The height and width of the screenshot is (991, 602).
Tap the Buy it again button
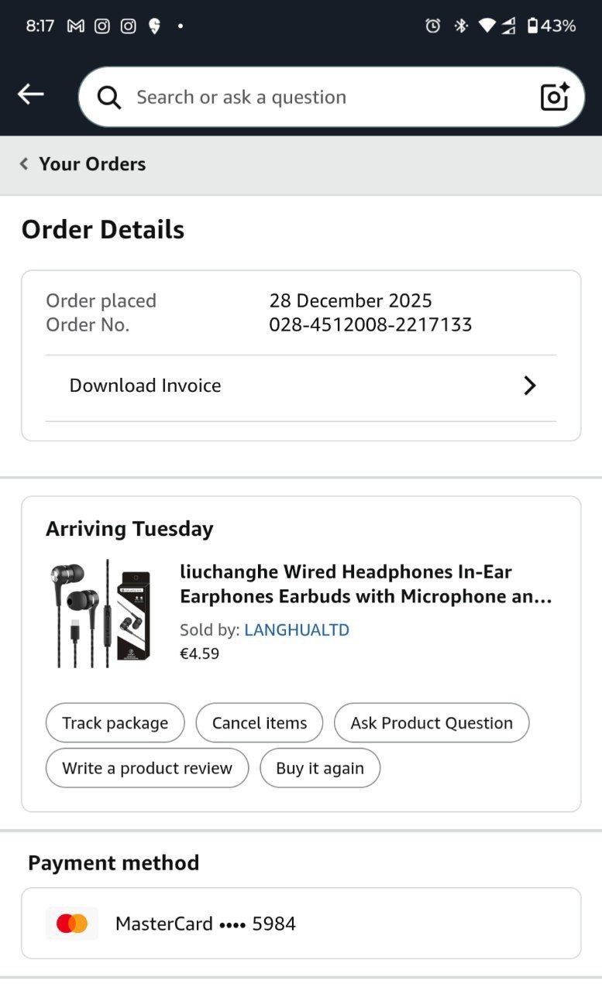click(320, 768)
